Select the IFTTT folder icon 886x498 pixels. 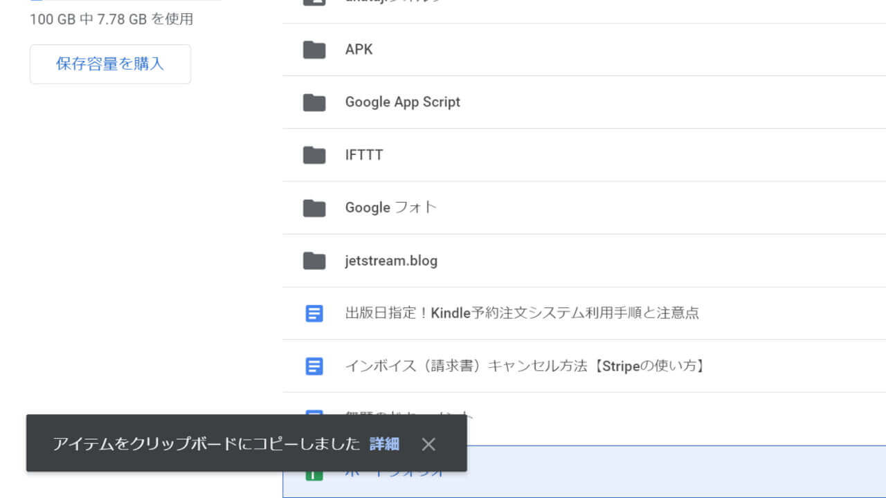[314, 155]
